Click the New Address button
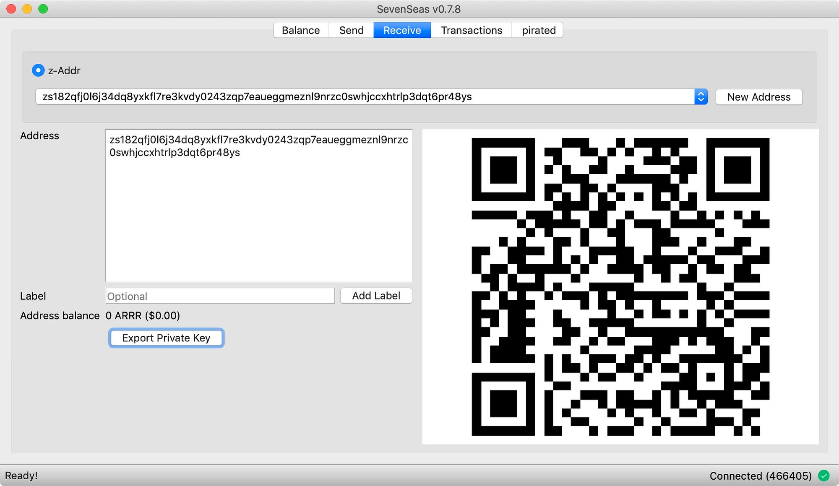 click(x=758, y=96)
